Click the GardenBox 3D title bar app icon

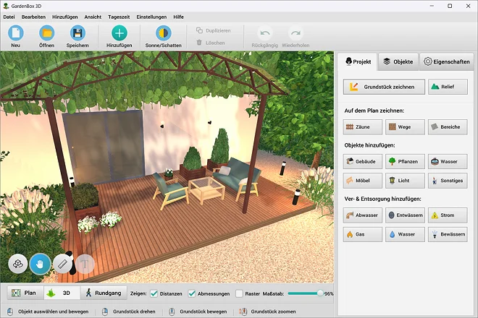pos(6,6)
